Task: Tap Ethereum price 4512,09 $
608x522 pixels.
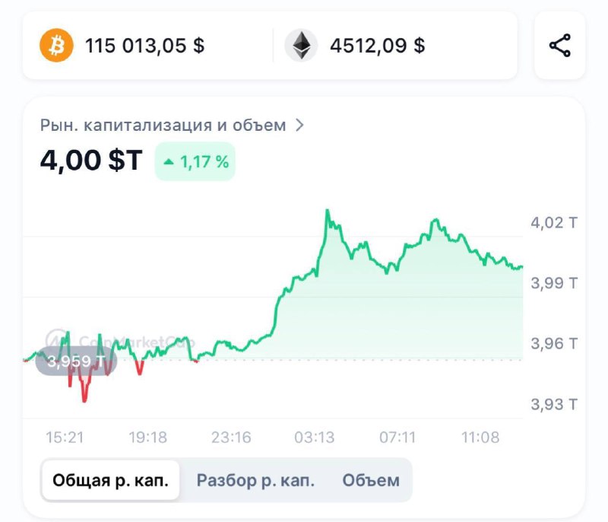Action: point(377,46)
